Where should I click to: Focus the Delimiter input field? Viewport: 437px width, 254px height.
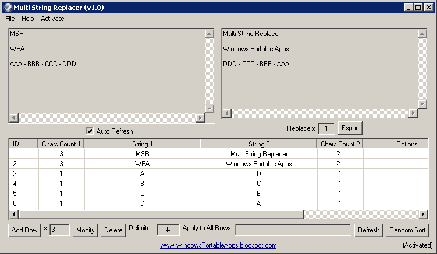168,230
